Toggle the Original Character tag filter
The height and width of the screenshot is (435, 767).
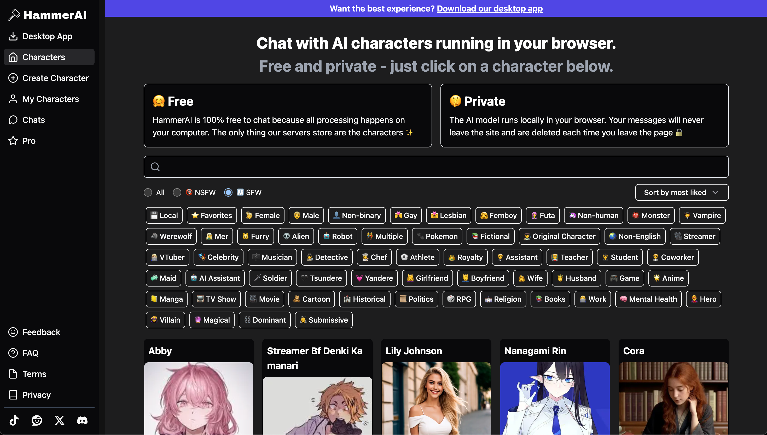point(560,236)
